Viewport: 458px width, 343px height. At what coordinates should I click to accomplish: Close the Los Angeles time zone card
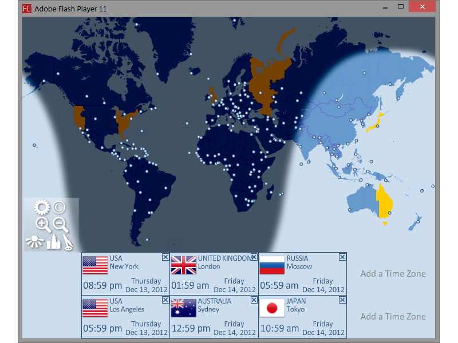165,300
